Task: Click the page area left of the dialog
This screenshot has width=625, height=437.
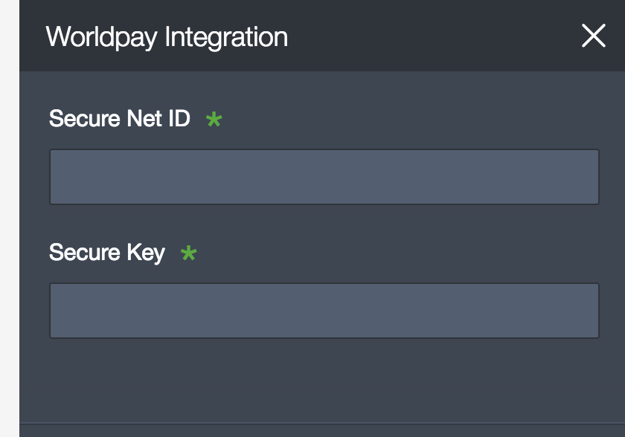Action: [8, 223]
